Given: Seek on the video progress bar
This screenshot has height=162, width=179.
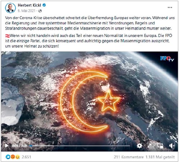Looking at the screenshot, I should (x=80, y=146).
